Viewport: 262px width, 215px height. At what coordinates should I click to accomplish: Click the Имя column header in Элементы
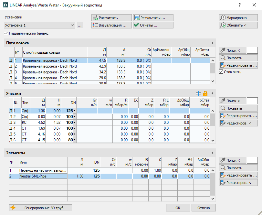click(x=43, y=162)
